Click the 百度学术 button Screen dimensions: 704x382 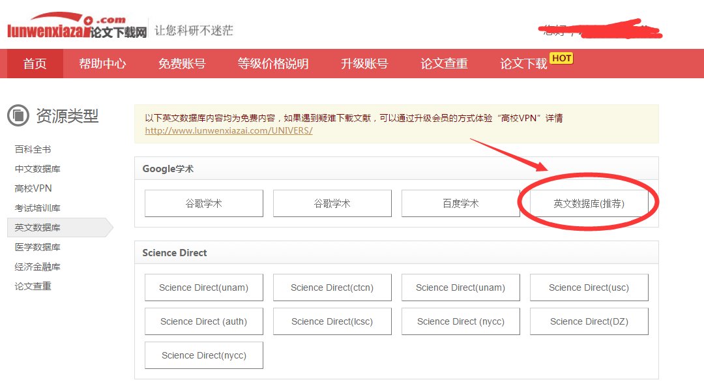[461, 203]
